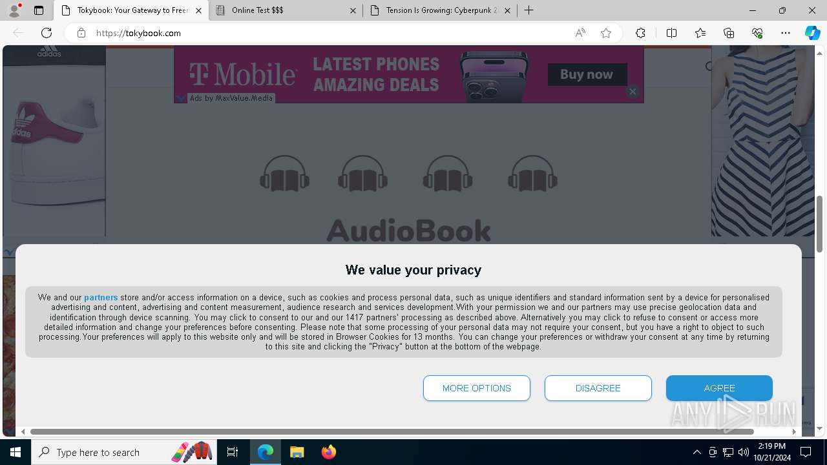This screenshot has width=827, height=465.
Task: Click the striped dress advertisement
Action: 762,141
